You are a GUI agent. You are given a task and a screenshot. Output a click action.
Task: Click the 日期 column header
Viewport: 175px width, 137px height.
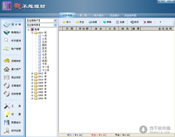69,29
